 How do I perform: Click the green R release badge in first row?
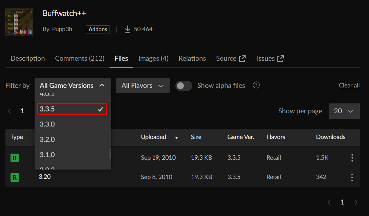[15, 158]
